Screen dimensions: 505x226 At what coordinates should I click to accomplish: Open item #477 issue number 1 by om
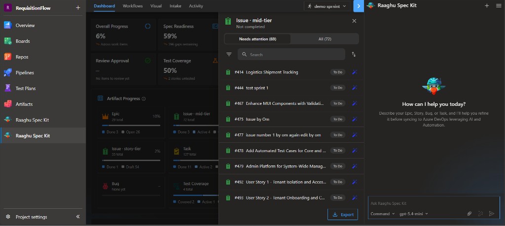(x=291, y=135)
